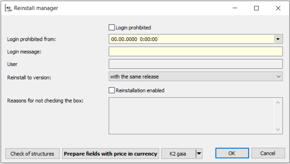Click into the Login message field
The height and width of the screenshot is (164, 290).
(x=195, y=51)
